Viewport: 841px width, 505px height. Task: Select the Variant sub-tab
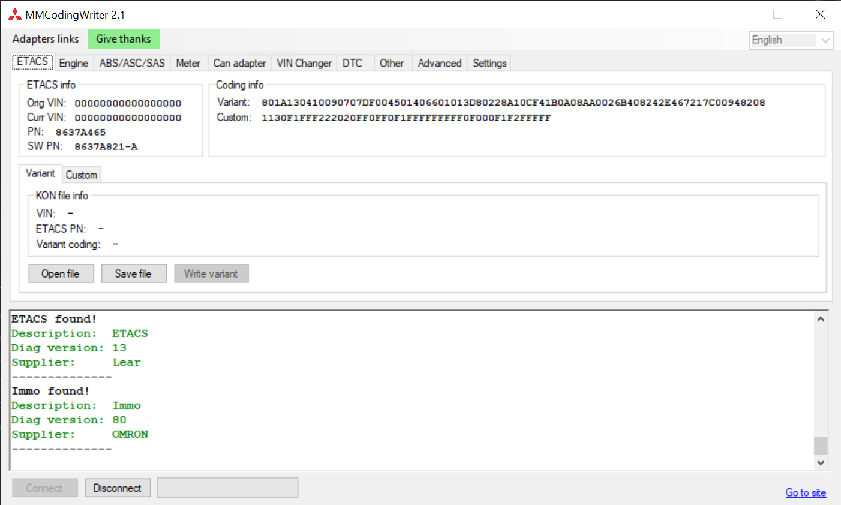(40, 173)
